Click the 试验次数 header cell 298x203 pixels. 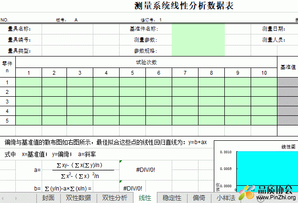coord(146,62)
